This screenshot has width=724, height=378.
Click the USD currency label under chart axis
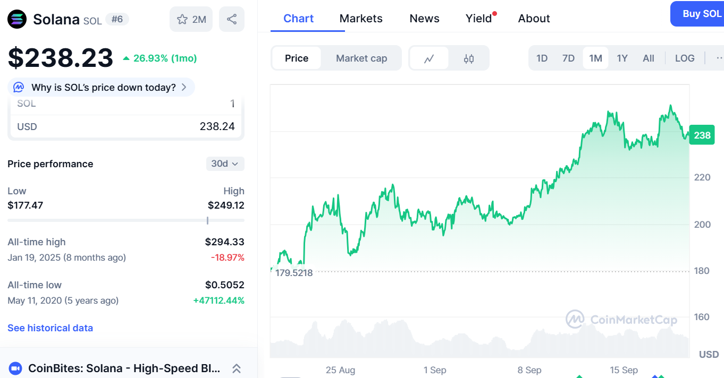[x=709, y=354]
